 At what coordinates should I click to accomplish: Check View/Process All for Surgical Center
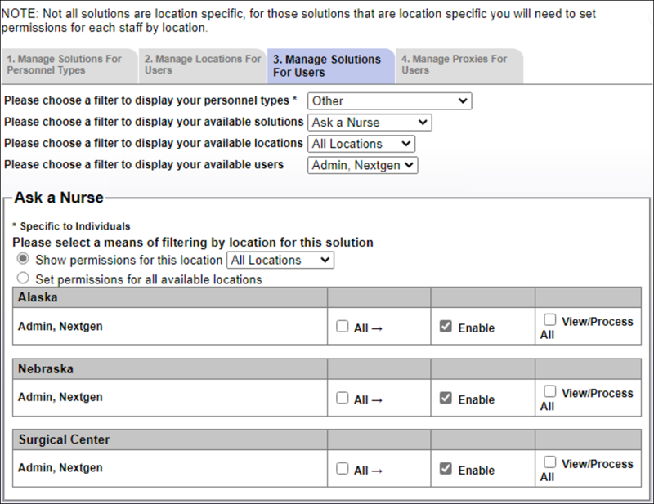pos(549,462)
